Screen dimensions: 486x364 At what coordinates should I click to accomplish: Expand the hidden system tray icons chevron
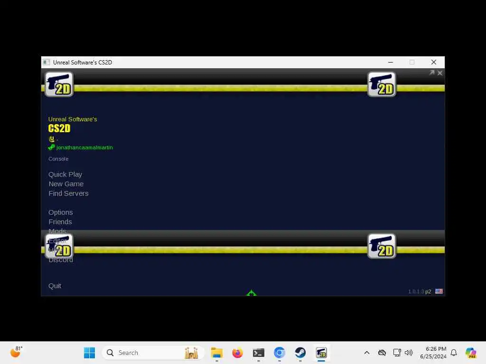367,353
